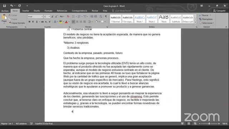
Task: Click Copiar formato
Action: 17,23
